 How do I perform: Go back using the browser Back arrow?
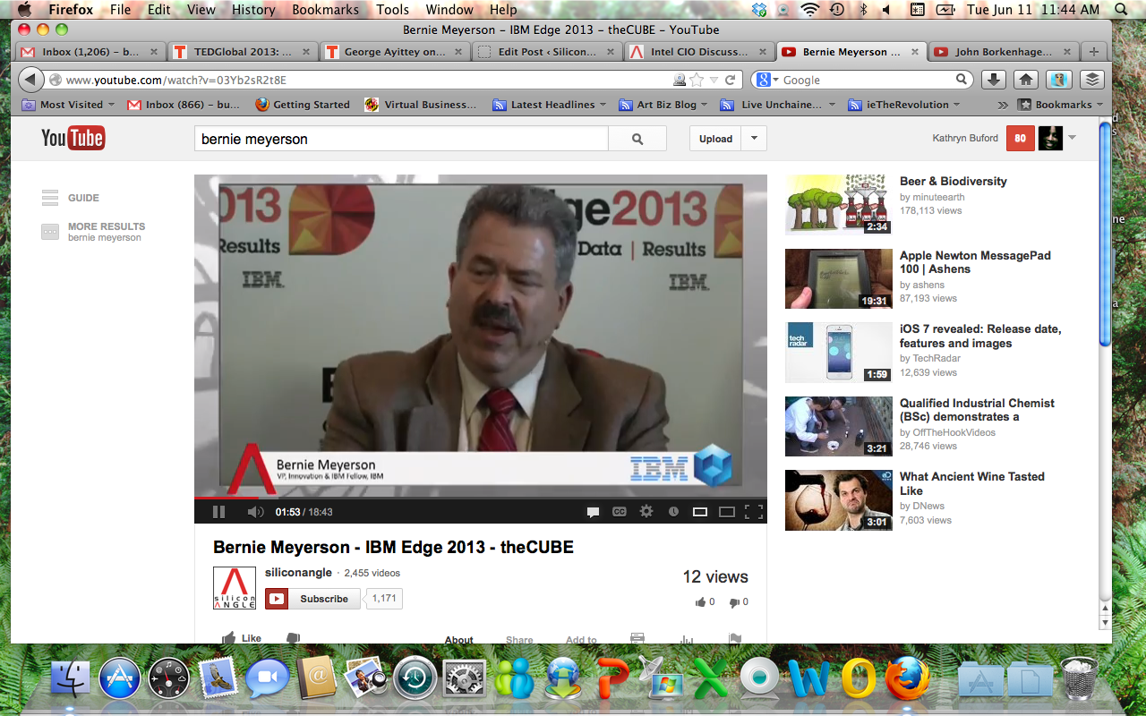(32, 80)
